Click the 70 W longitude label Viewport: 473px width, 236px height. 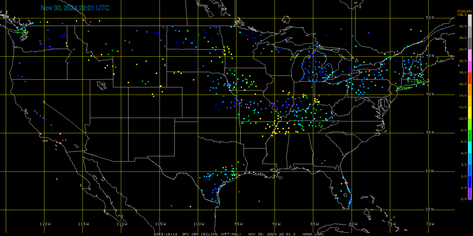[x=430, y=224]
